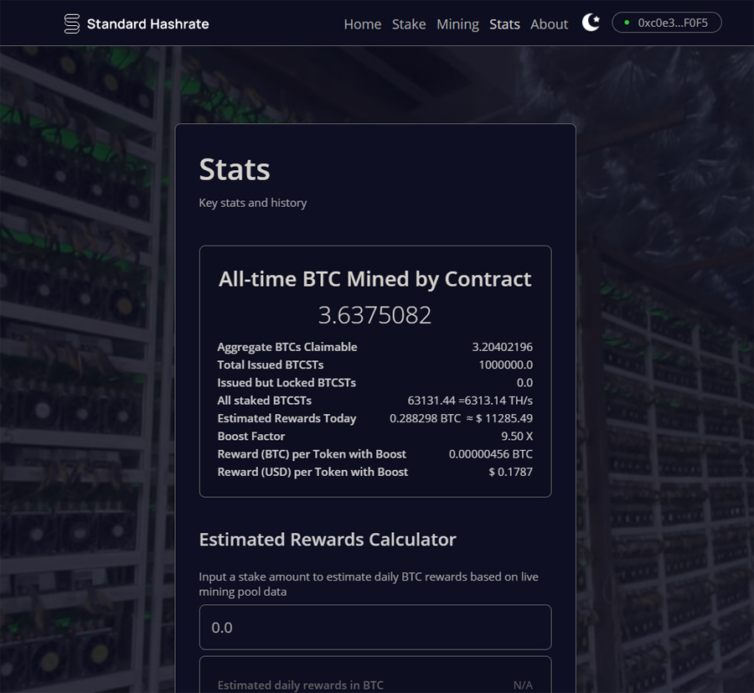This screenshot has width=754, height=693.
Task: Click the Estimated Rewards Calculator heading
Action: [x=328, y=540]
